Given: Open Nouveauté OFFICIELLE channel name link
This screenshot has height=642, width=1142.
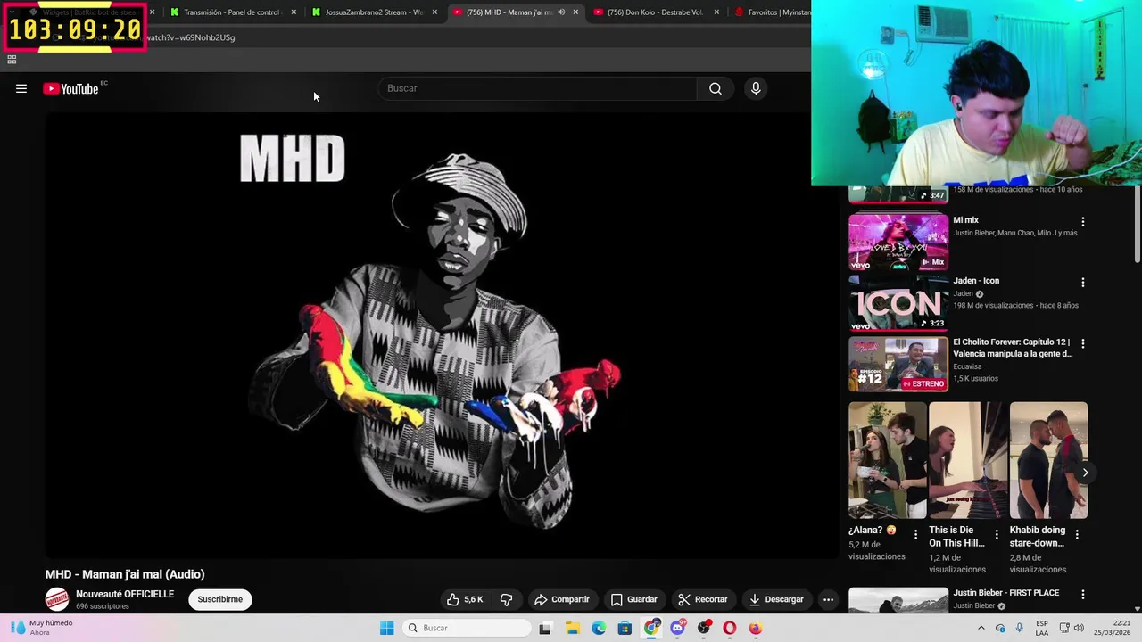Looking at the screenshot, I should [x=125, y=594].
